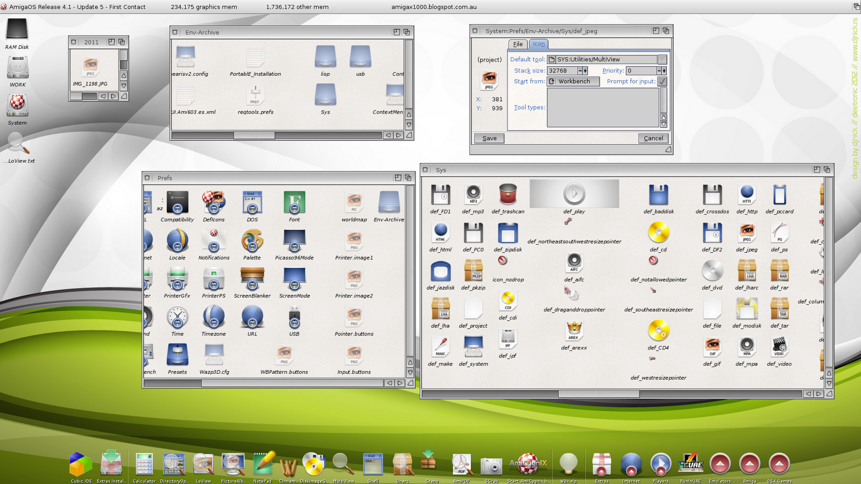Decrease the Priority value
The height and width of the screenshot is (484, 861).
click(x=659, y=71)
